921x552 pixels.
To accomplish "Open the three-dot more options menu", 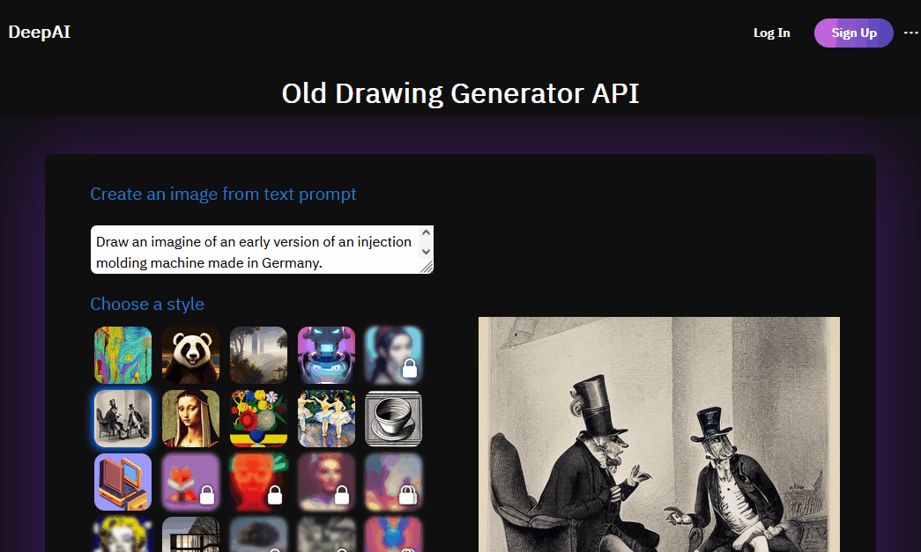I will [x=910, y=33].
